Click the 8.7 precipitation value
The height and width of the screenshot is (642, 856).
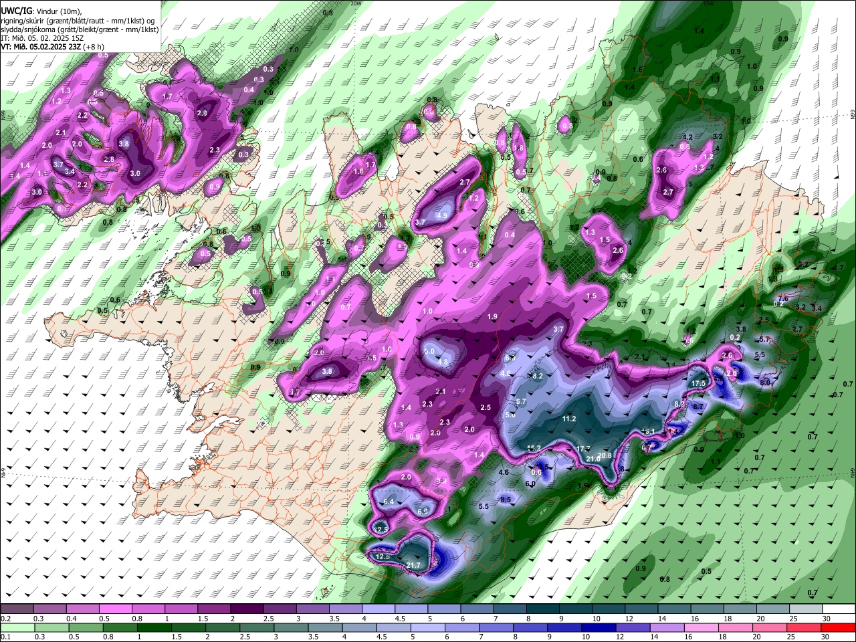pyautogui.click(x=698, y=407)
